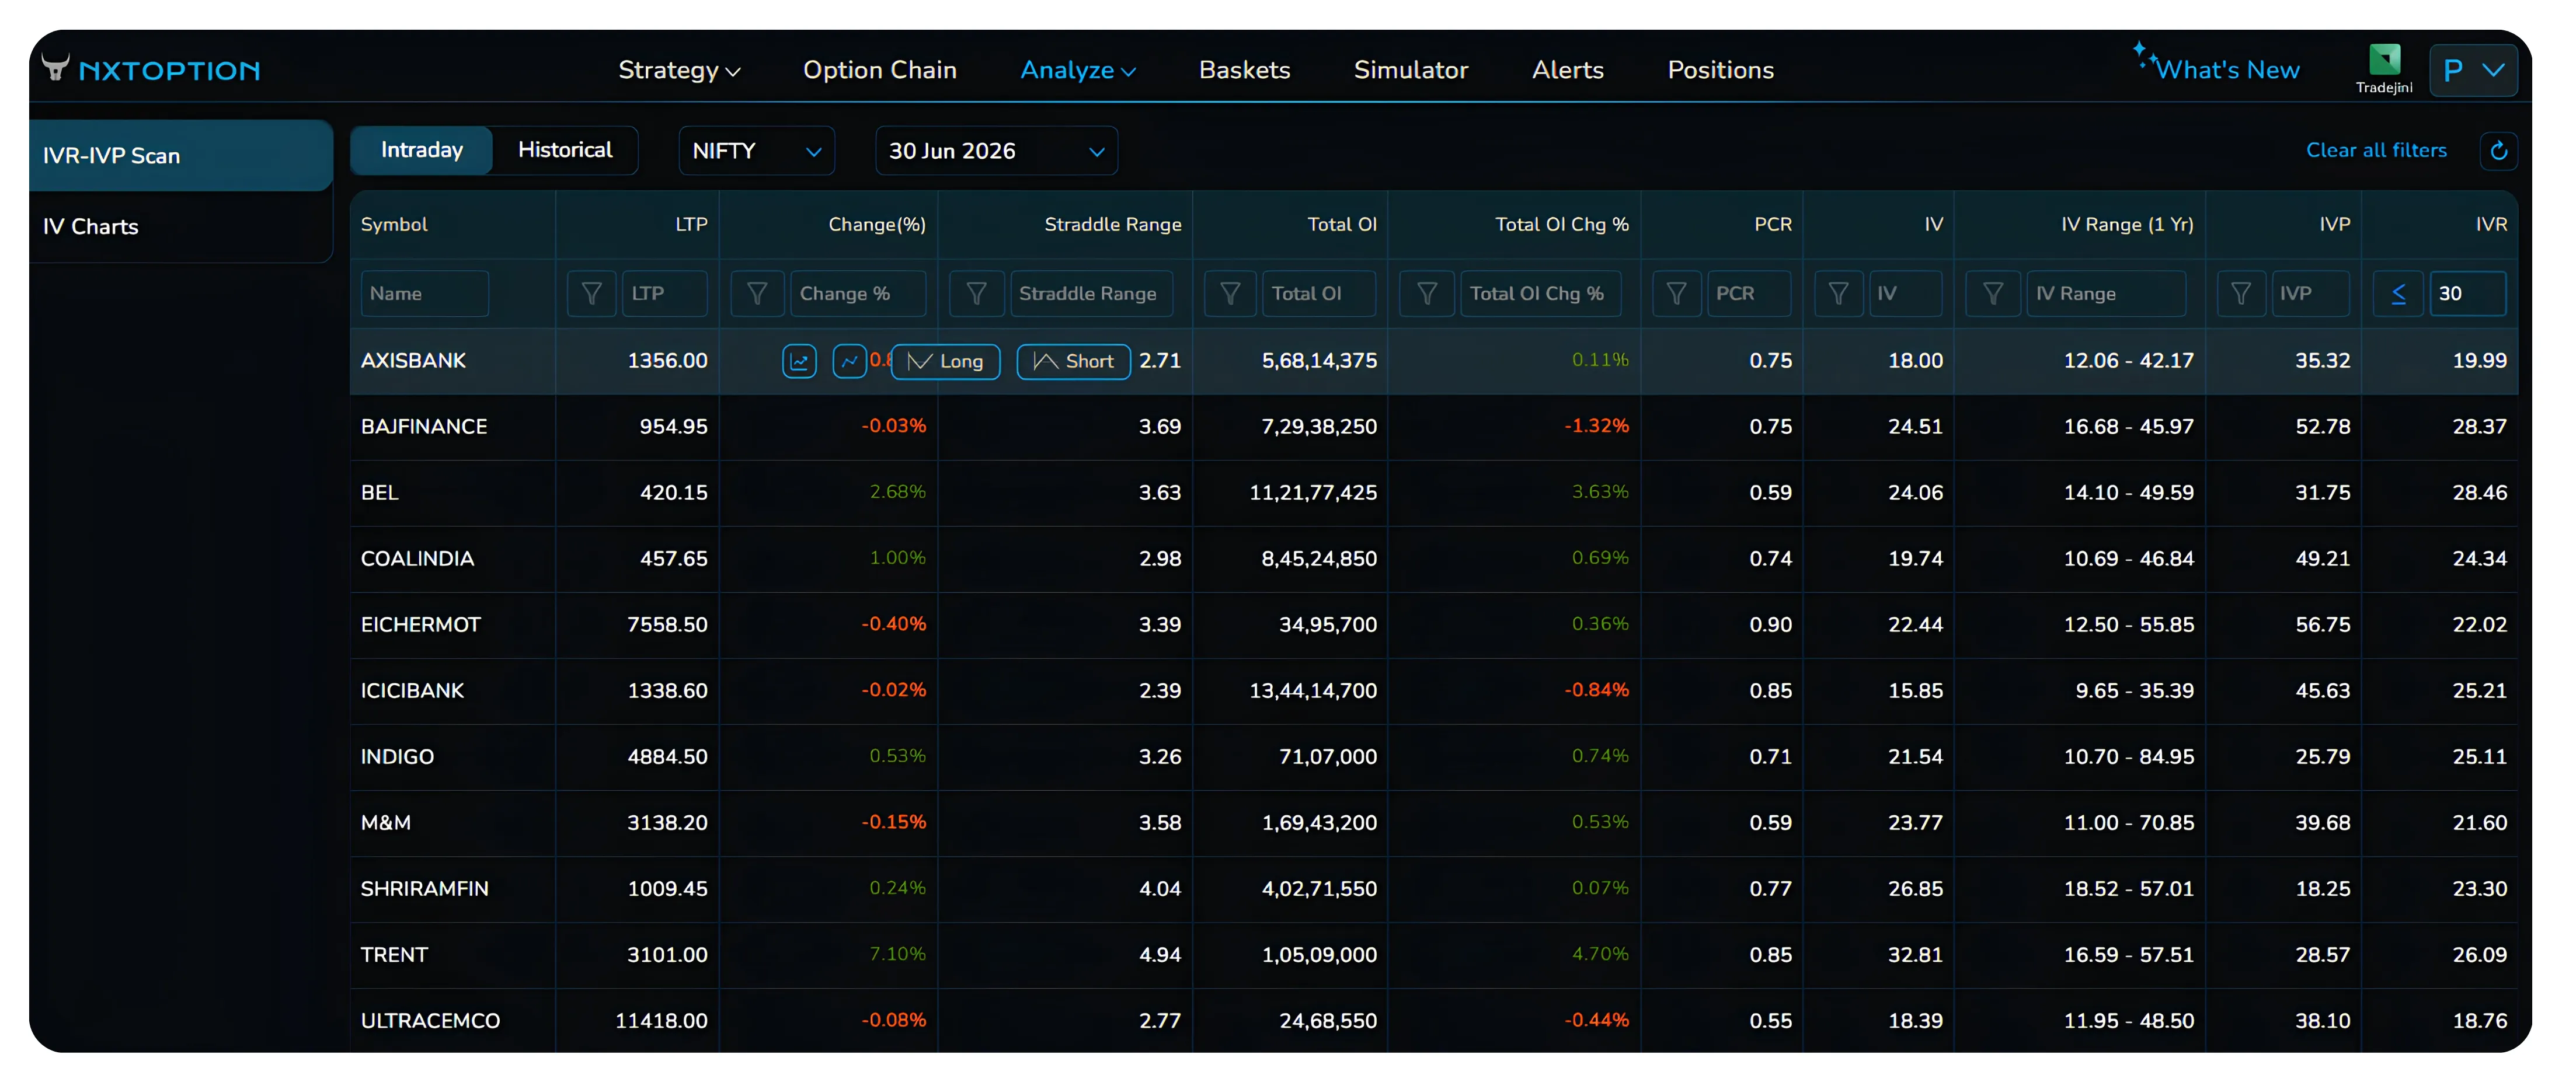The height and width of the screenshot is (1089, 2576).
Task: Click the Short button for AXISBANK
Action: tap(1073, 362)
